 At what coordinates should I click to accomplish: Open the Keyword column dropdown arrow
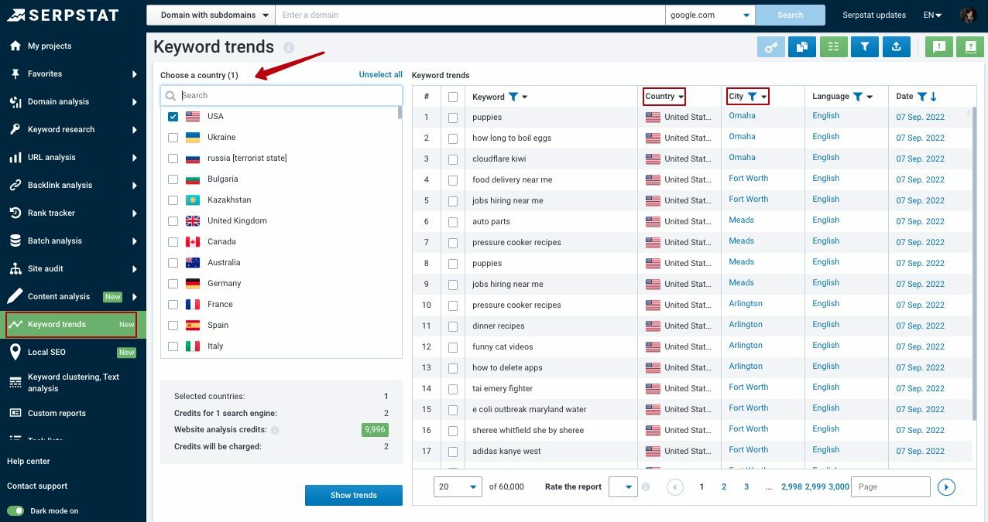click(x=525, y=97)
